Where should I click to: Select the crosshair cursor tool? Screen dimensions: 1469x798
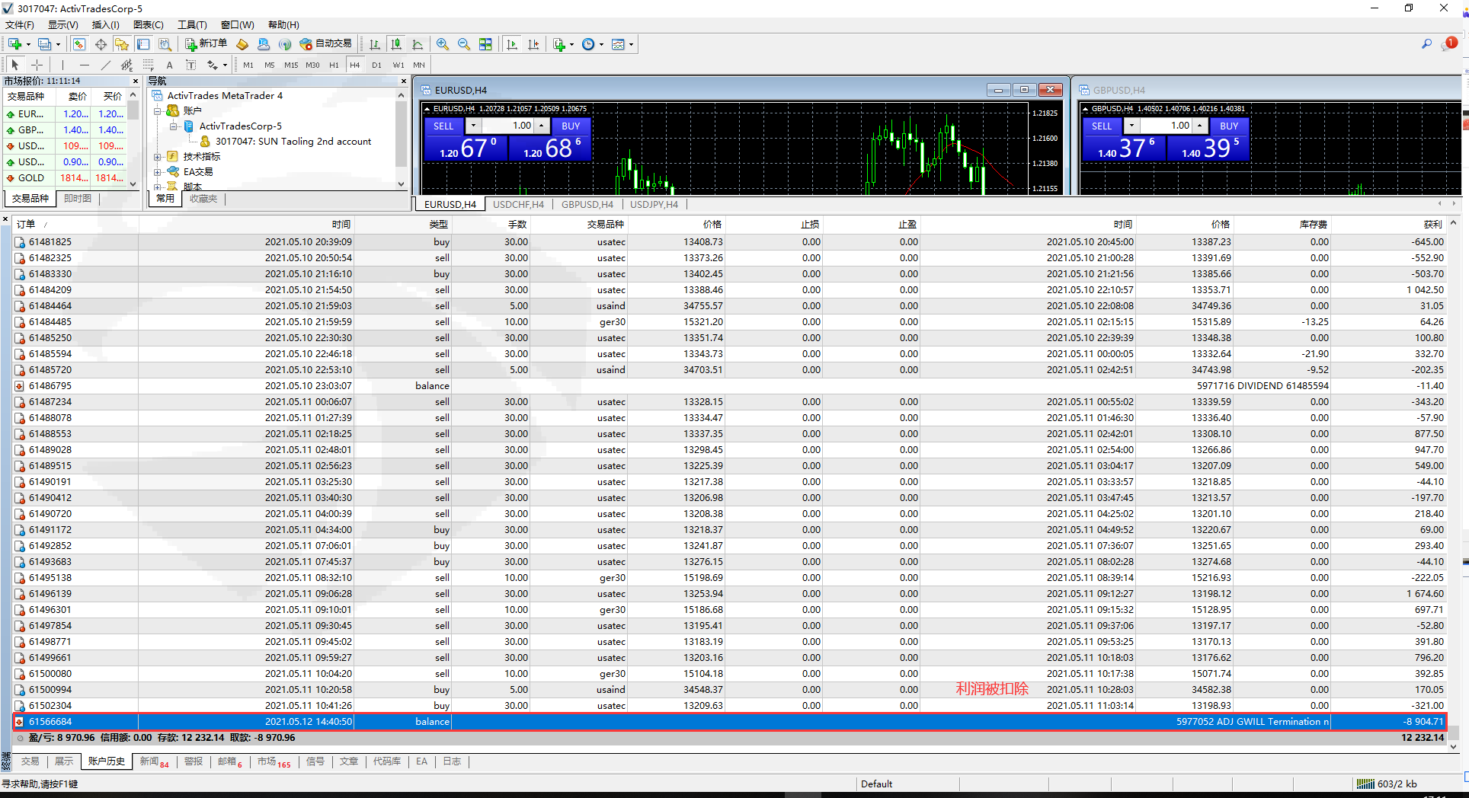[37, 65]
